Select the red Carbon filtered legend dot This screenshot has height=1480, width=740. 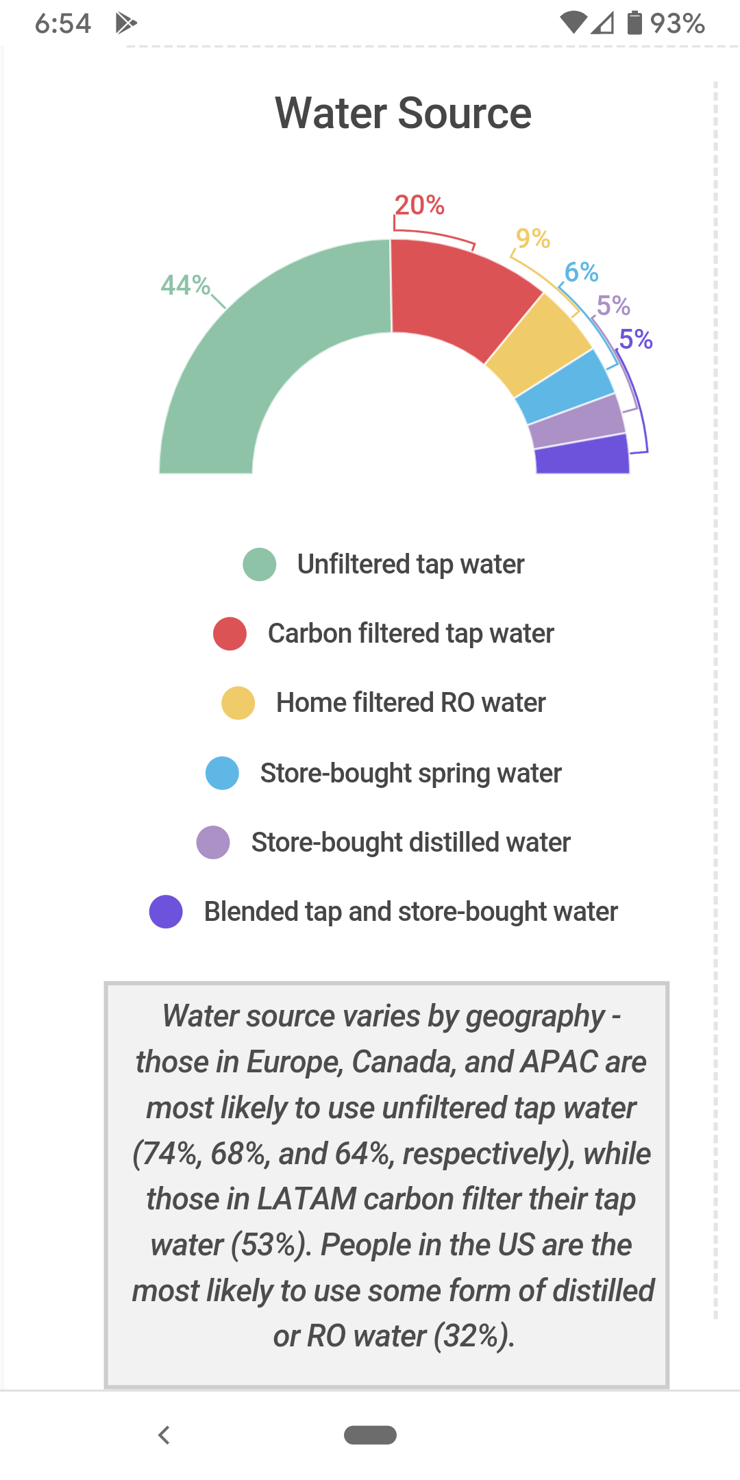click(230, 634)
